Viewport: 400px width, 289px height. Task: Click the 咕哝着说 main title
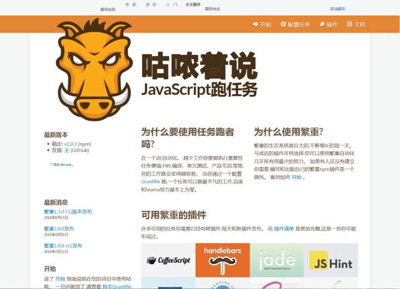(x=199, y=66)
